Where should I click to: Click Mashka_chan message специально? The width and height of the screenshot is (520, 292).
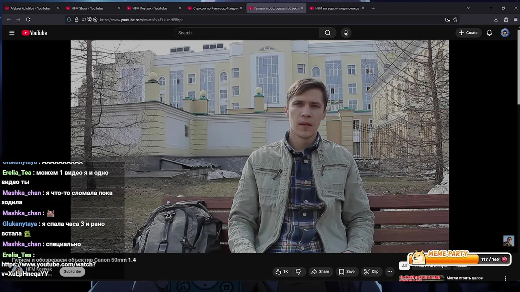pyautogui.click(x=42, y=244)
